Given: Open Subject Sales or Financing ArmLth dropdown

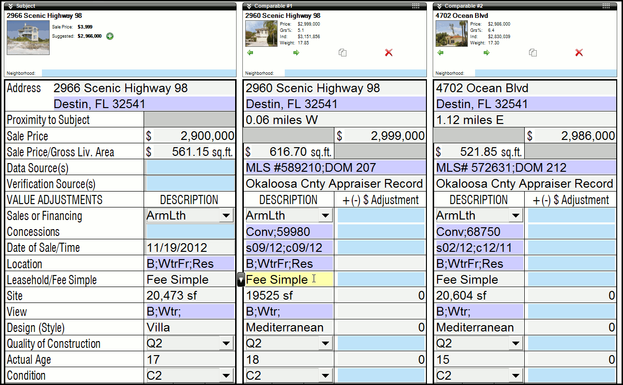Looking at the screenshot, I should [226, 216].
